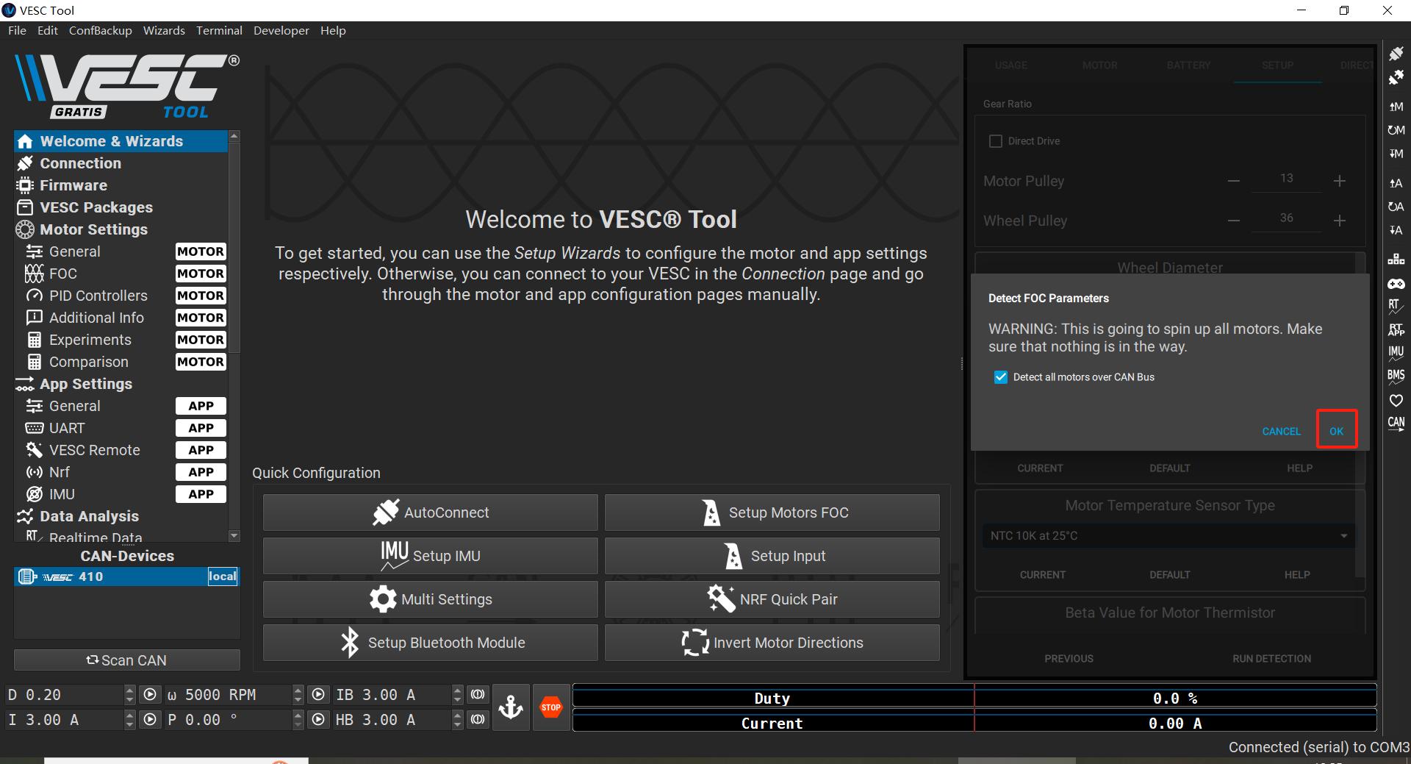The width and height of the screenshot is (1411, 764).
Task: Uncheck Detect all motors over CAN Bus
Action: (1000, 377)
